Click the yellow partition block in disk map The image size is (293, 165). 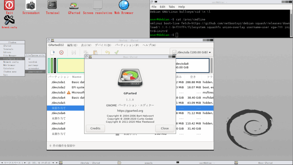(71, 66)
